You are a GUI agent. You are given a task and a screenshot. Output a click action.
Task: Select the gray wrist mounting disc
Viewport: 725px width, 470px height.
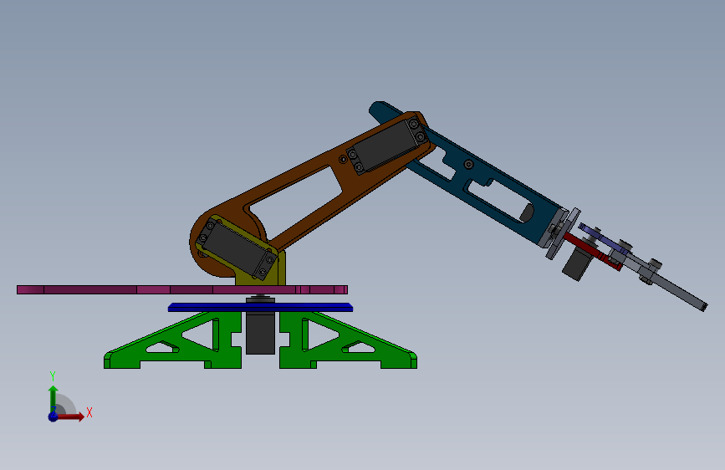point(563,233)
